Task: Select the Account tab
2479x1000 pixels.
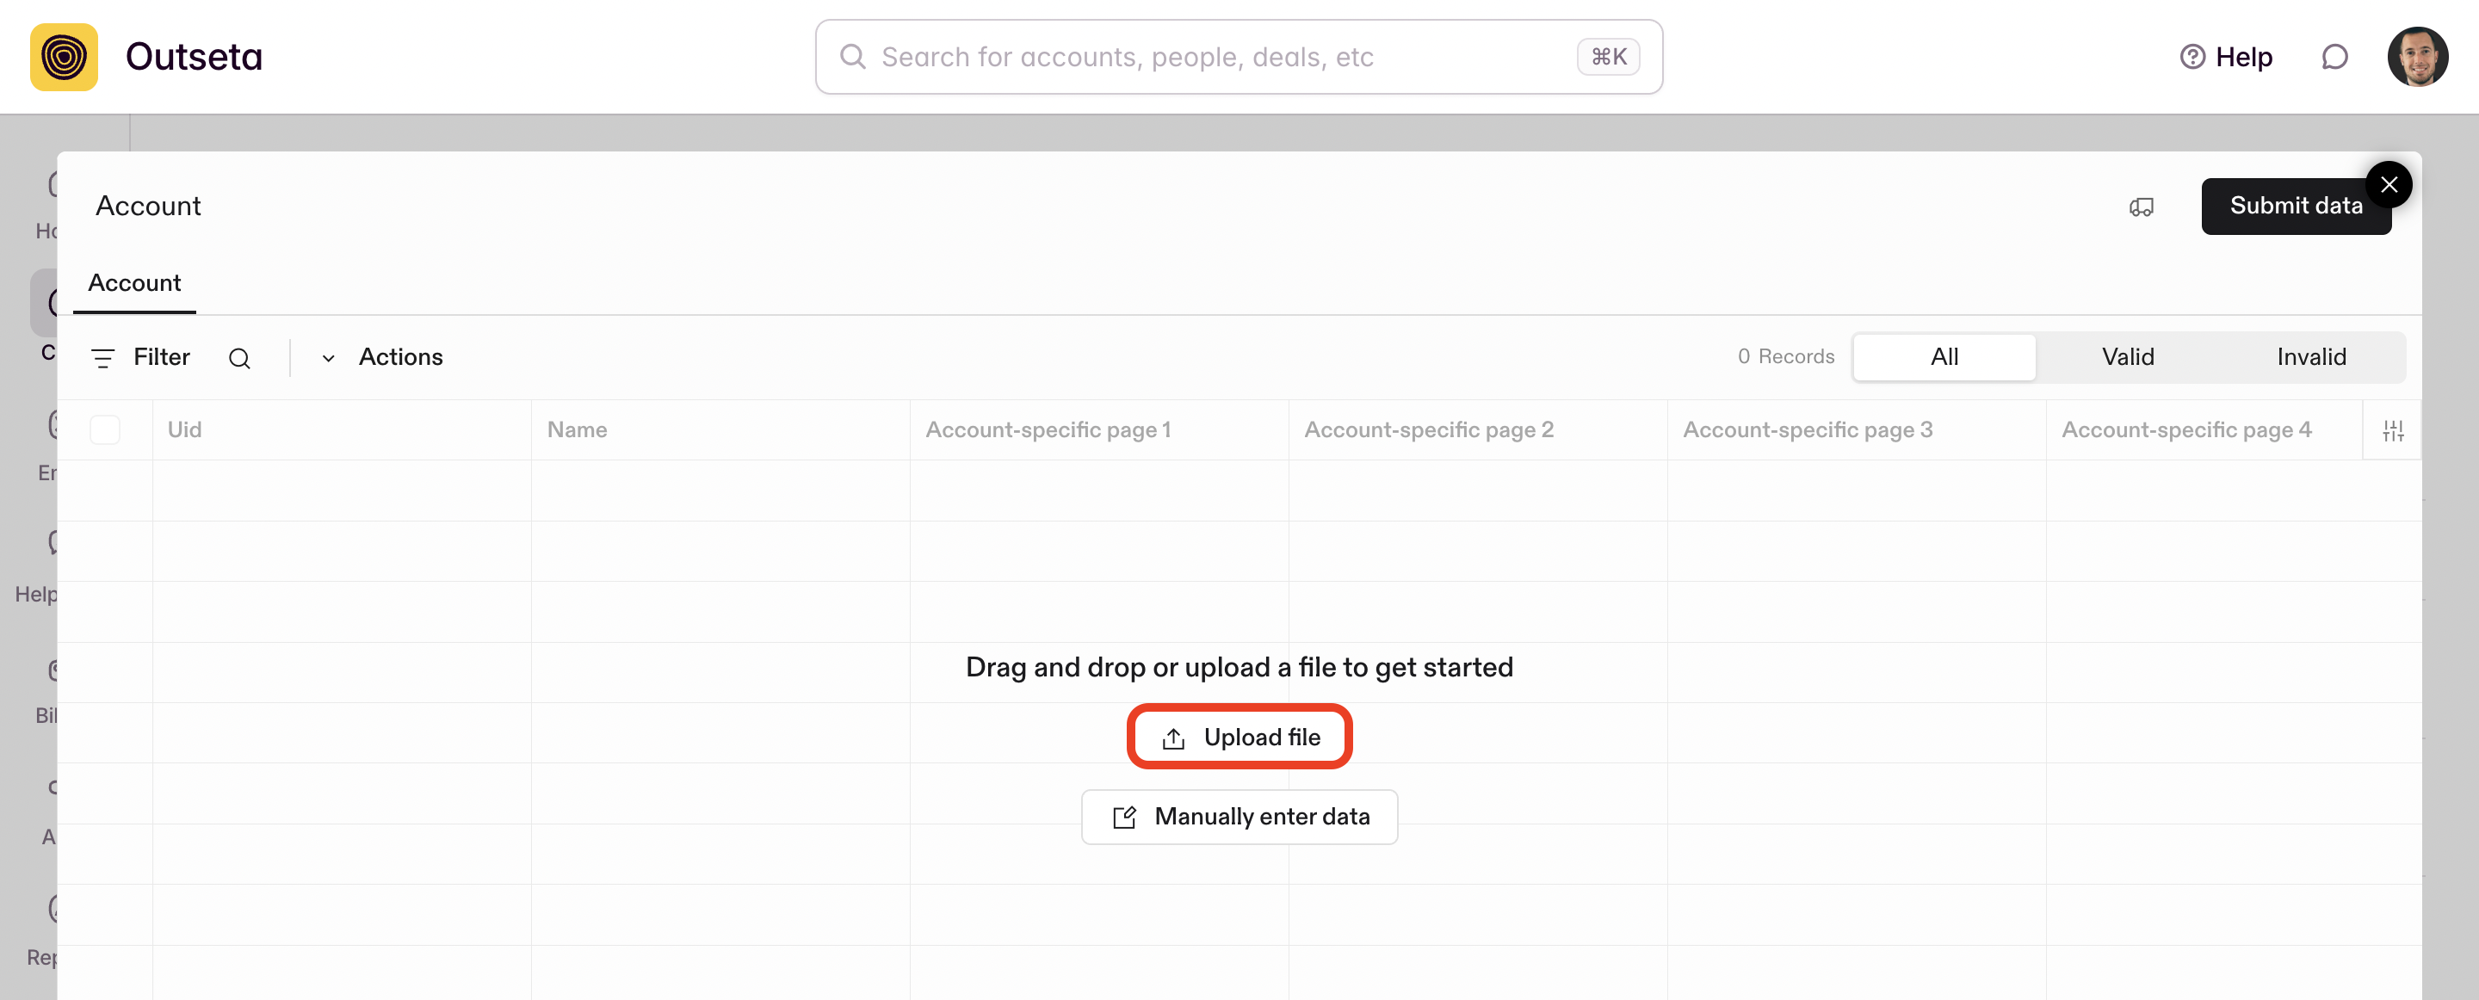Action: [x=133, y=283]
